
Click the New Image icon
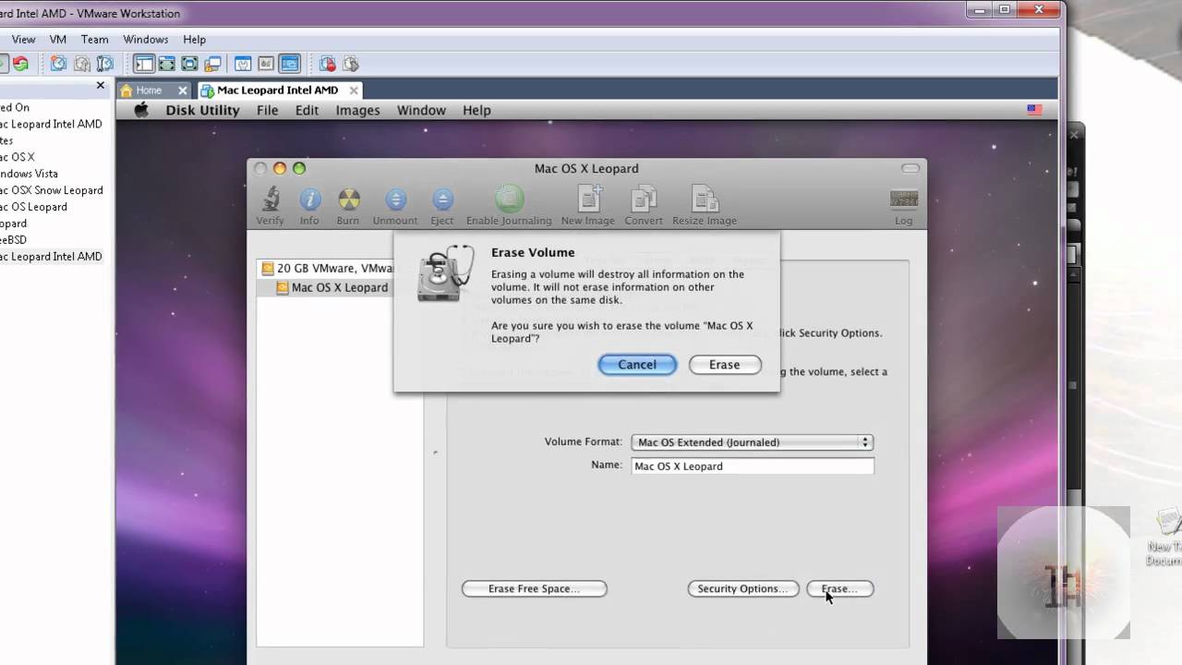click(588, 199)
